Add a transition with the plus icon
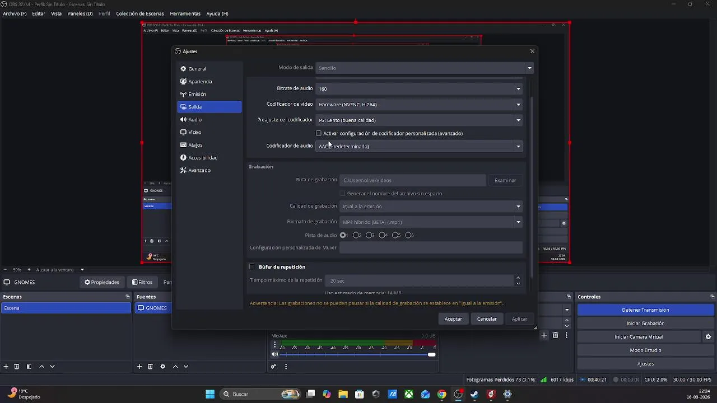 pyautogui.click(x=544, y=335)
